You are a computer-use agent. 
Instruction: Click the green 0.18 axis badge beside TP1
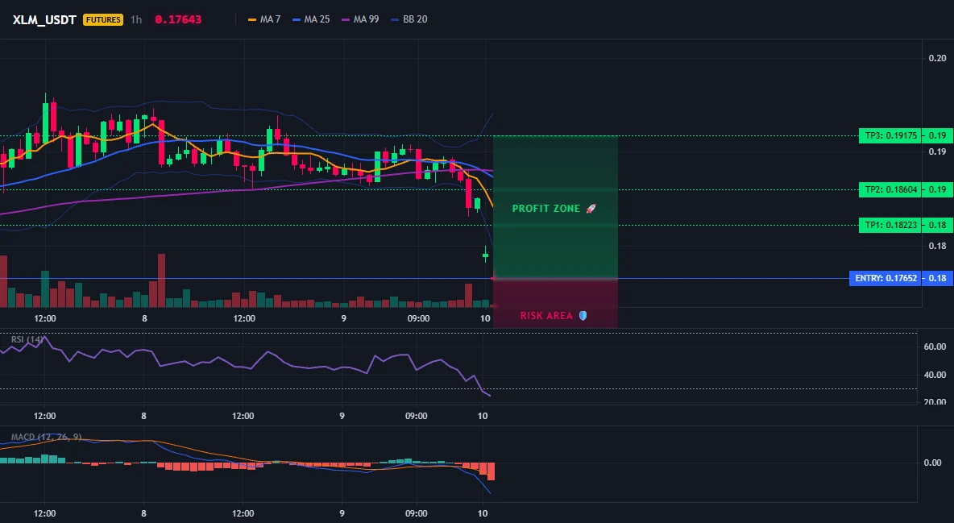[x=938, y=226]
